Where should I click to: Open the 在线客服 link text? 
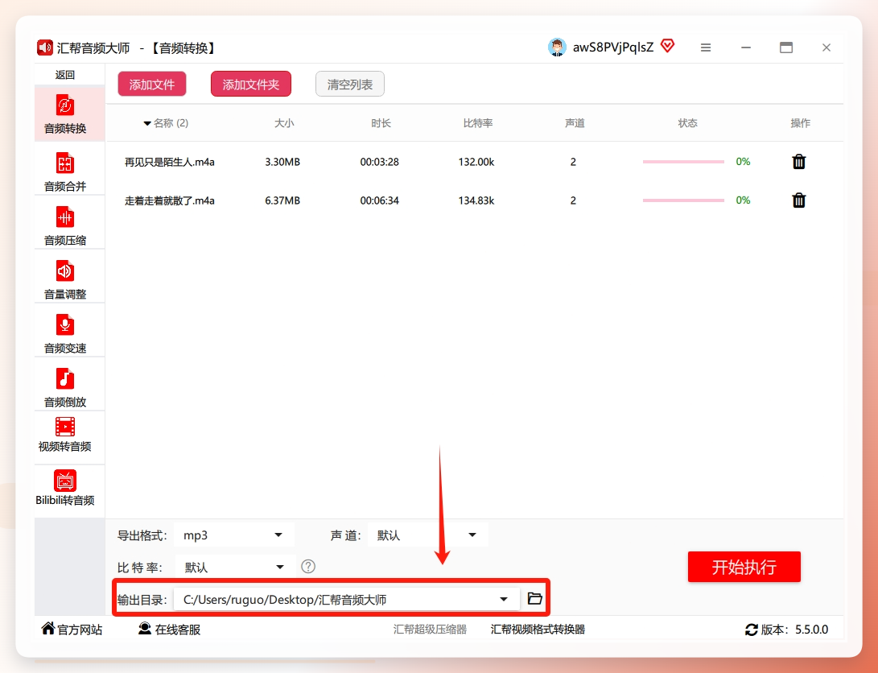(x=178, y=630)
